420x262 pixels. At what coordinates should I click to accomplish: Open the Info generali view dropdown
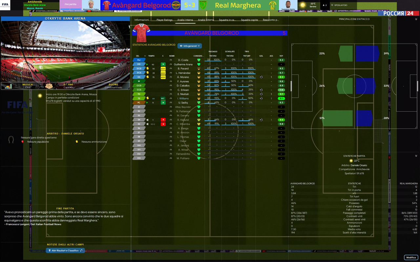point(190,46)
